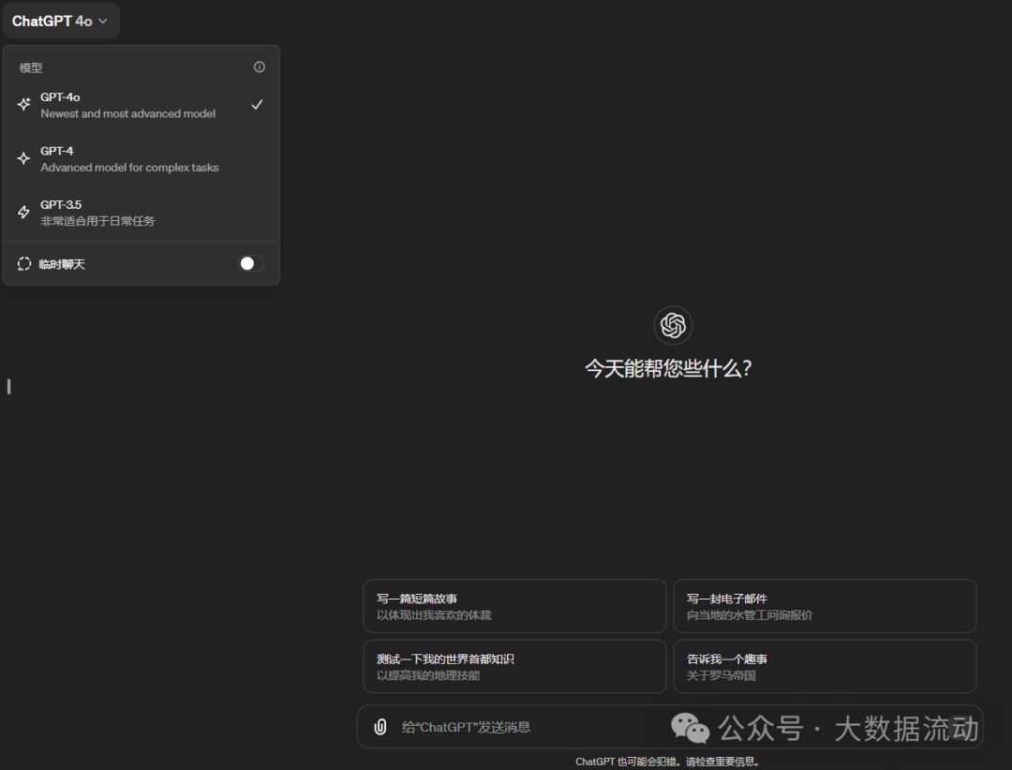1012x770 pixels.
Task: Click the sidebar toggle handle on the left edge
Action: coord(8,387)
